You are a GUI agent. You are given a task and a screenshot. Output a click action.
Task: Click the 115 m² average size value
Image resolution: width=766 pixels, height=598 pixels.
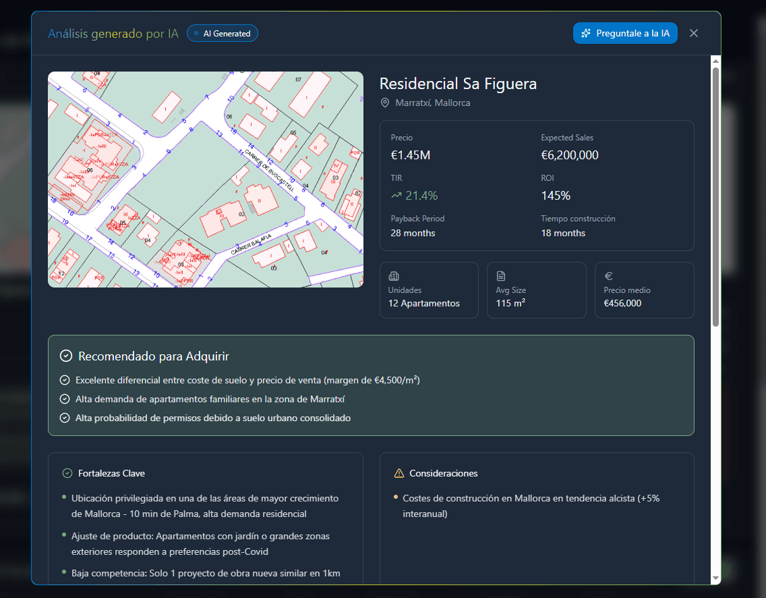point(510,303)
